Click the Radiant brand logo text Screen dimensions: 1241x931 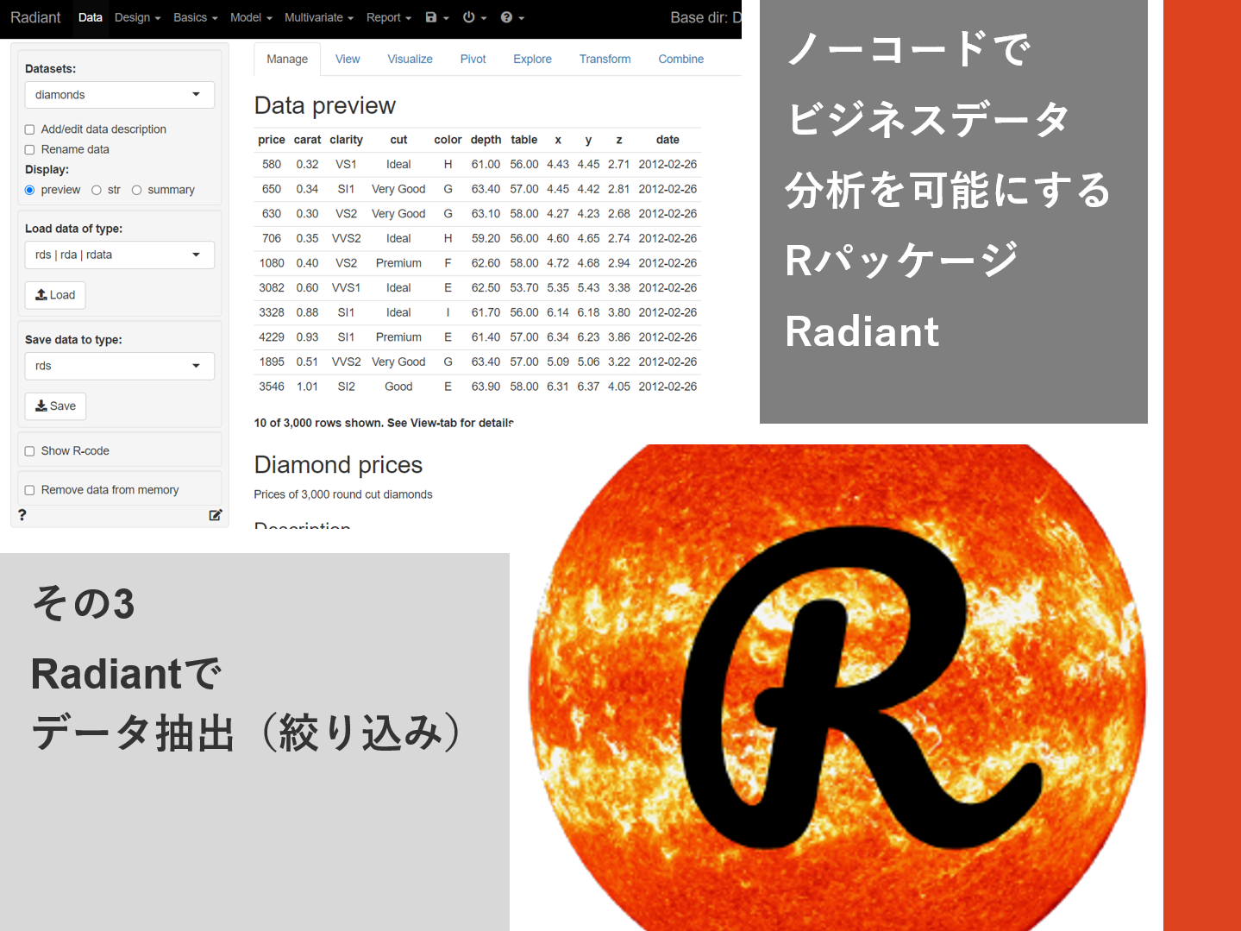click(x=35, y=17)
